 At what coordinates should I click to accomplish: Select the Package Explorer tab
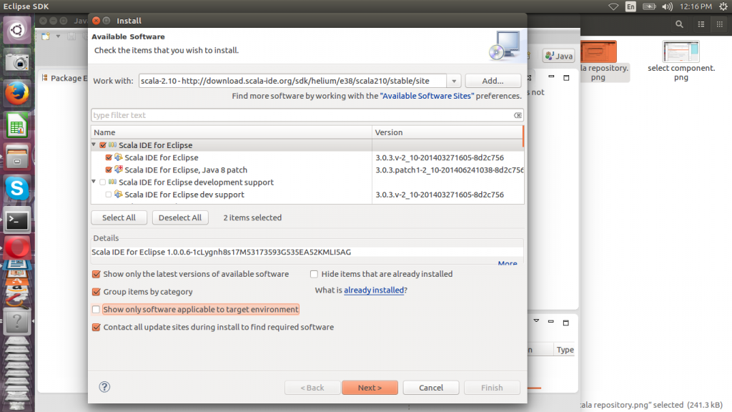click(65, 78)
